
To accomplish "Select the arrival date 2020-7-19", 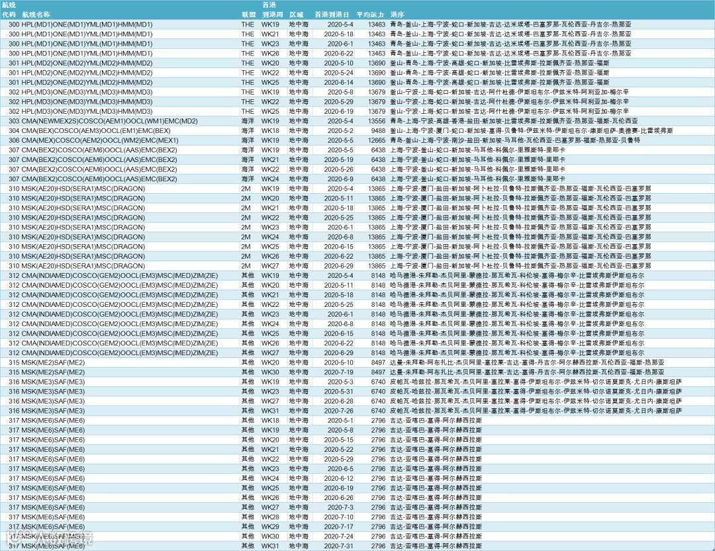I will (x=338, y=372).
